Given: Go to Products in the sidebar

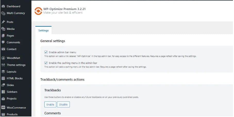Looking at the screenshot, I should click(x=12, y=114).
